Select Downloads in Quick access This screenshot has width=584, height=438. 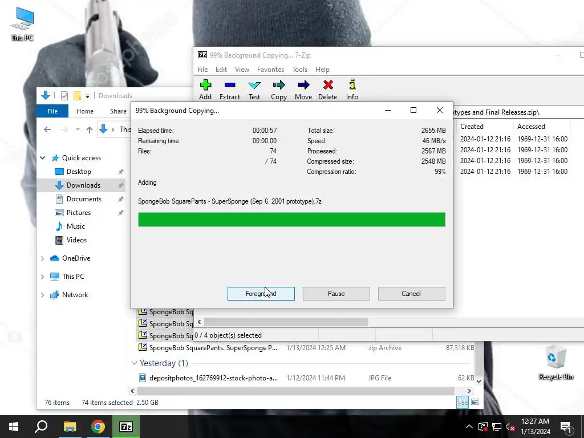pos(83,185)
